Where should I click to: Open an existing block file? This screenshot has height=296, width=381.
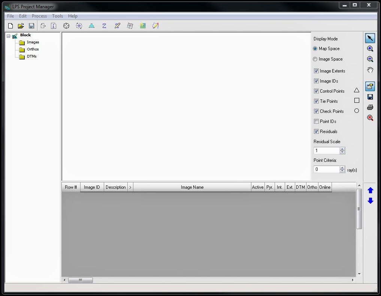tap(21, 26)
